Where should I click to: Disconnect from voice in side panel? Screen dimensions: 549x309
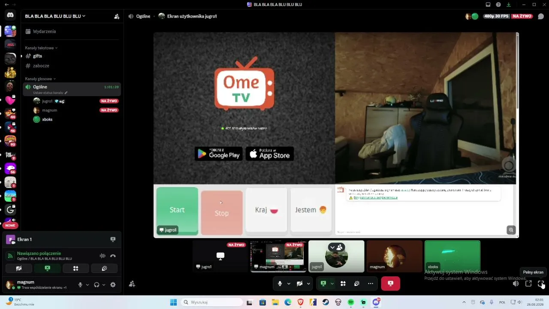(113, 256)
